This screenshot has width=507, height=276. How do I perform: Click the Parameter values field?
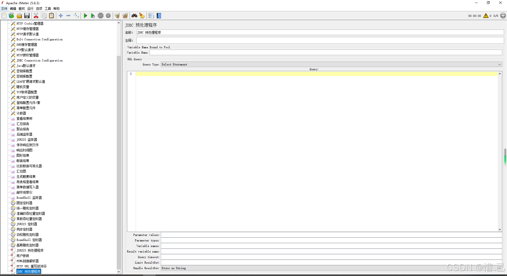click(x=331, y=235)
